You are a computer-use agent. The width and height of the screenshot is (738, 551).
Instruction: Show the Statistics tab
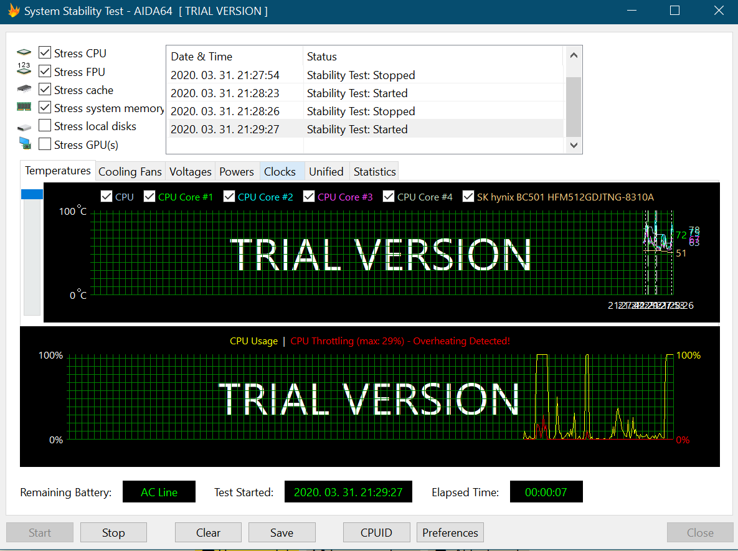point(375,172)
